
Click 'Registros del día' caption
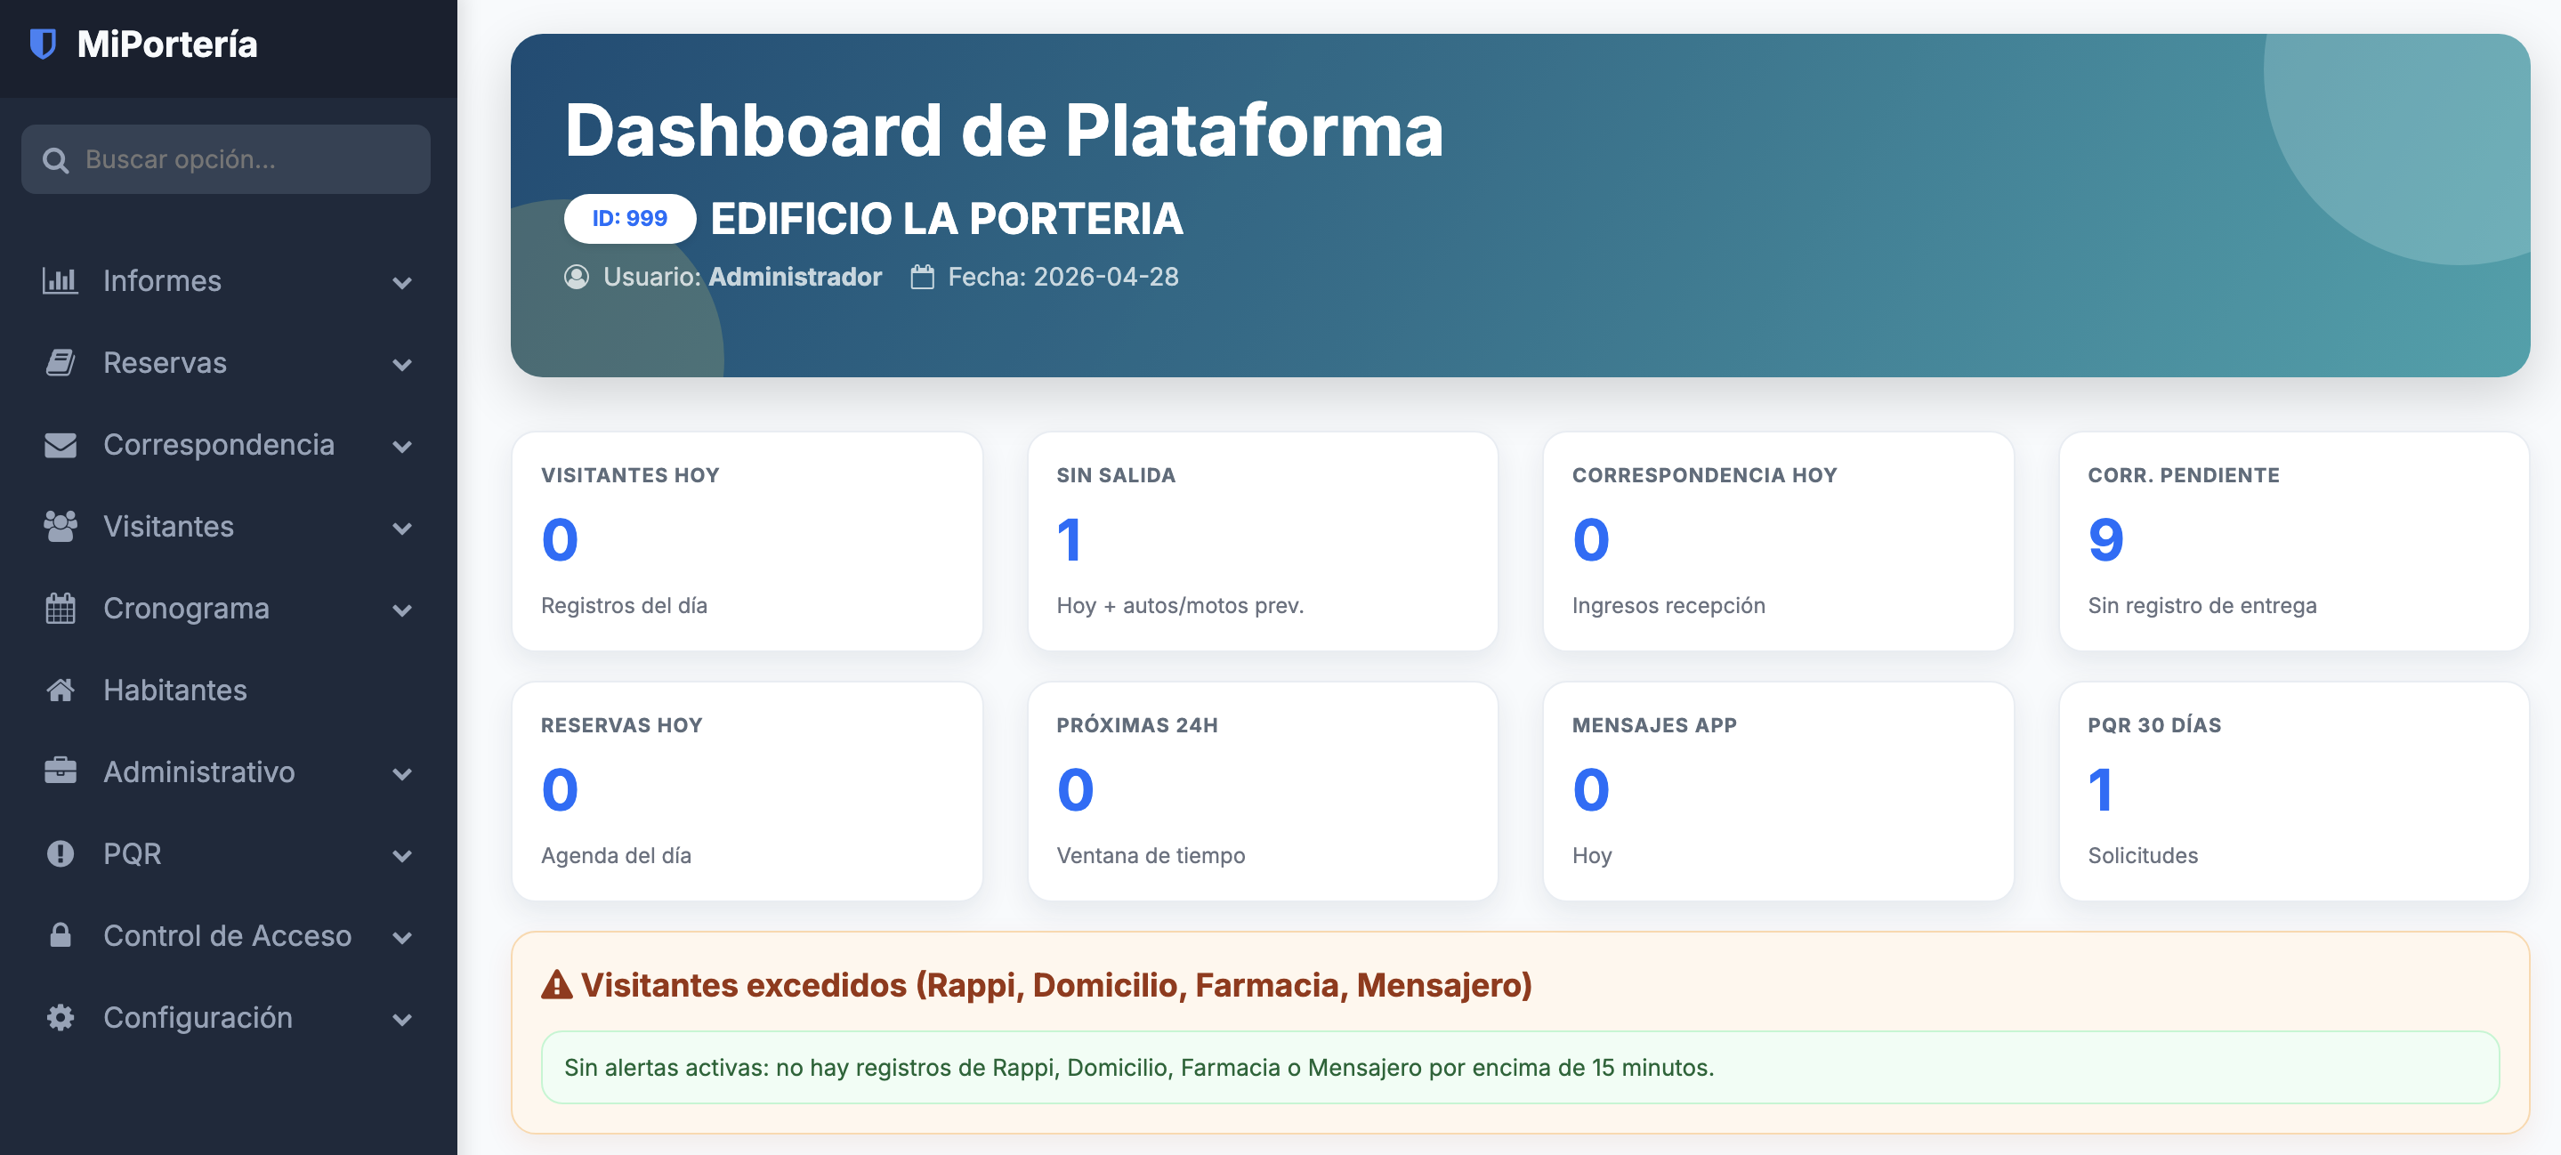(624, 605)
